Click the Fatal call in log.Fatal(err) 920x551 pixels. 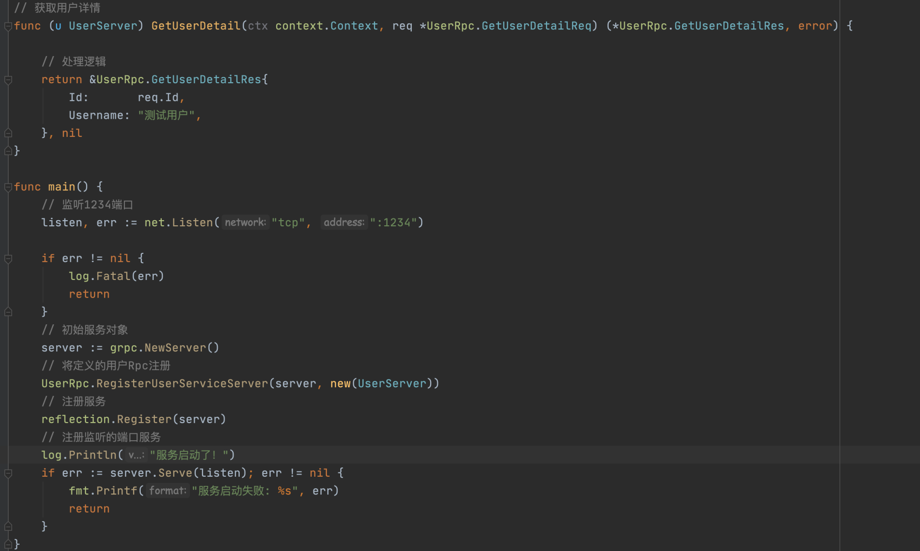tap(113, 276)
